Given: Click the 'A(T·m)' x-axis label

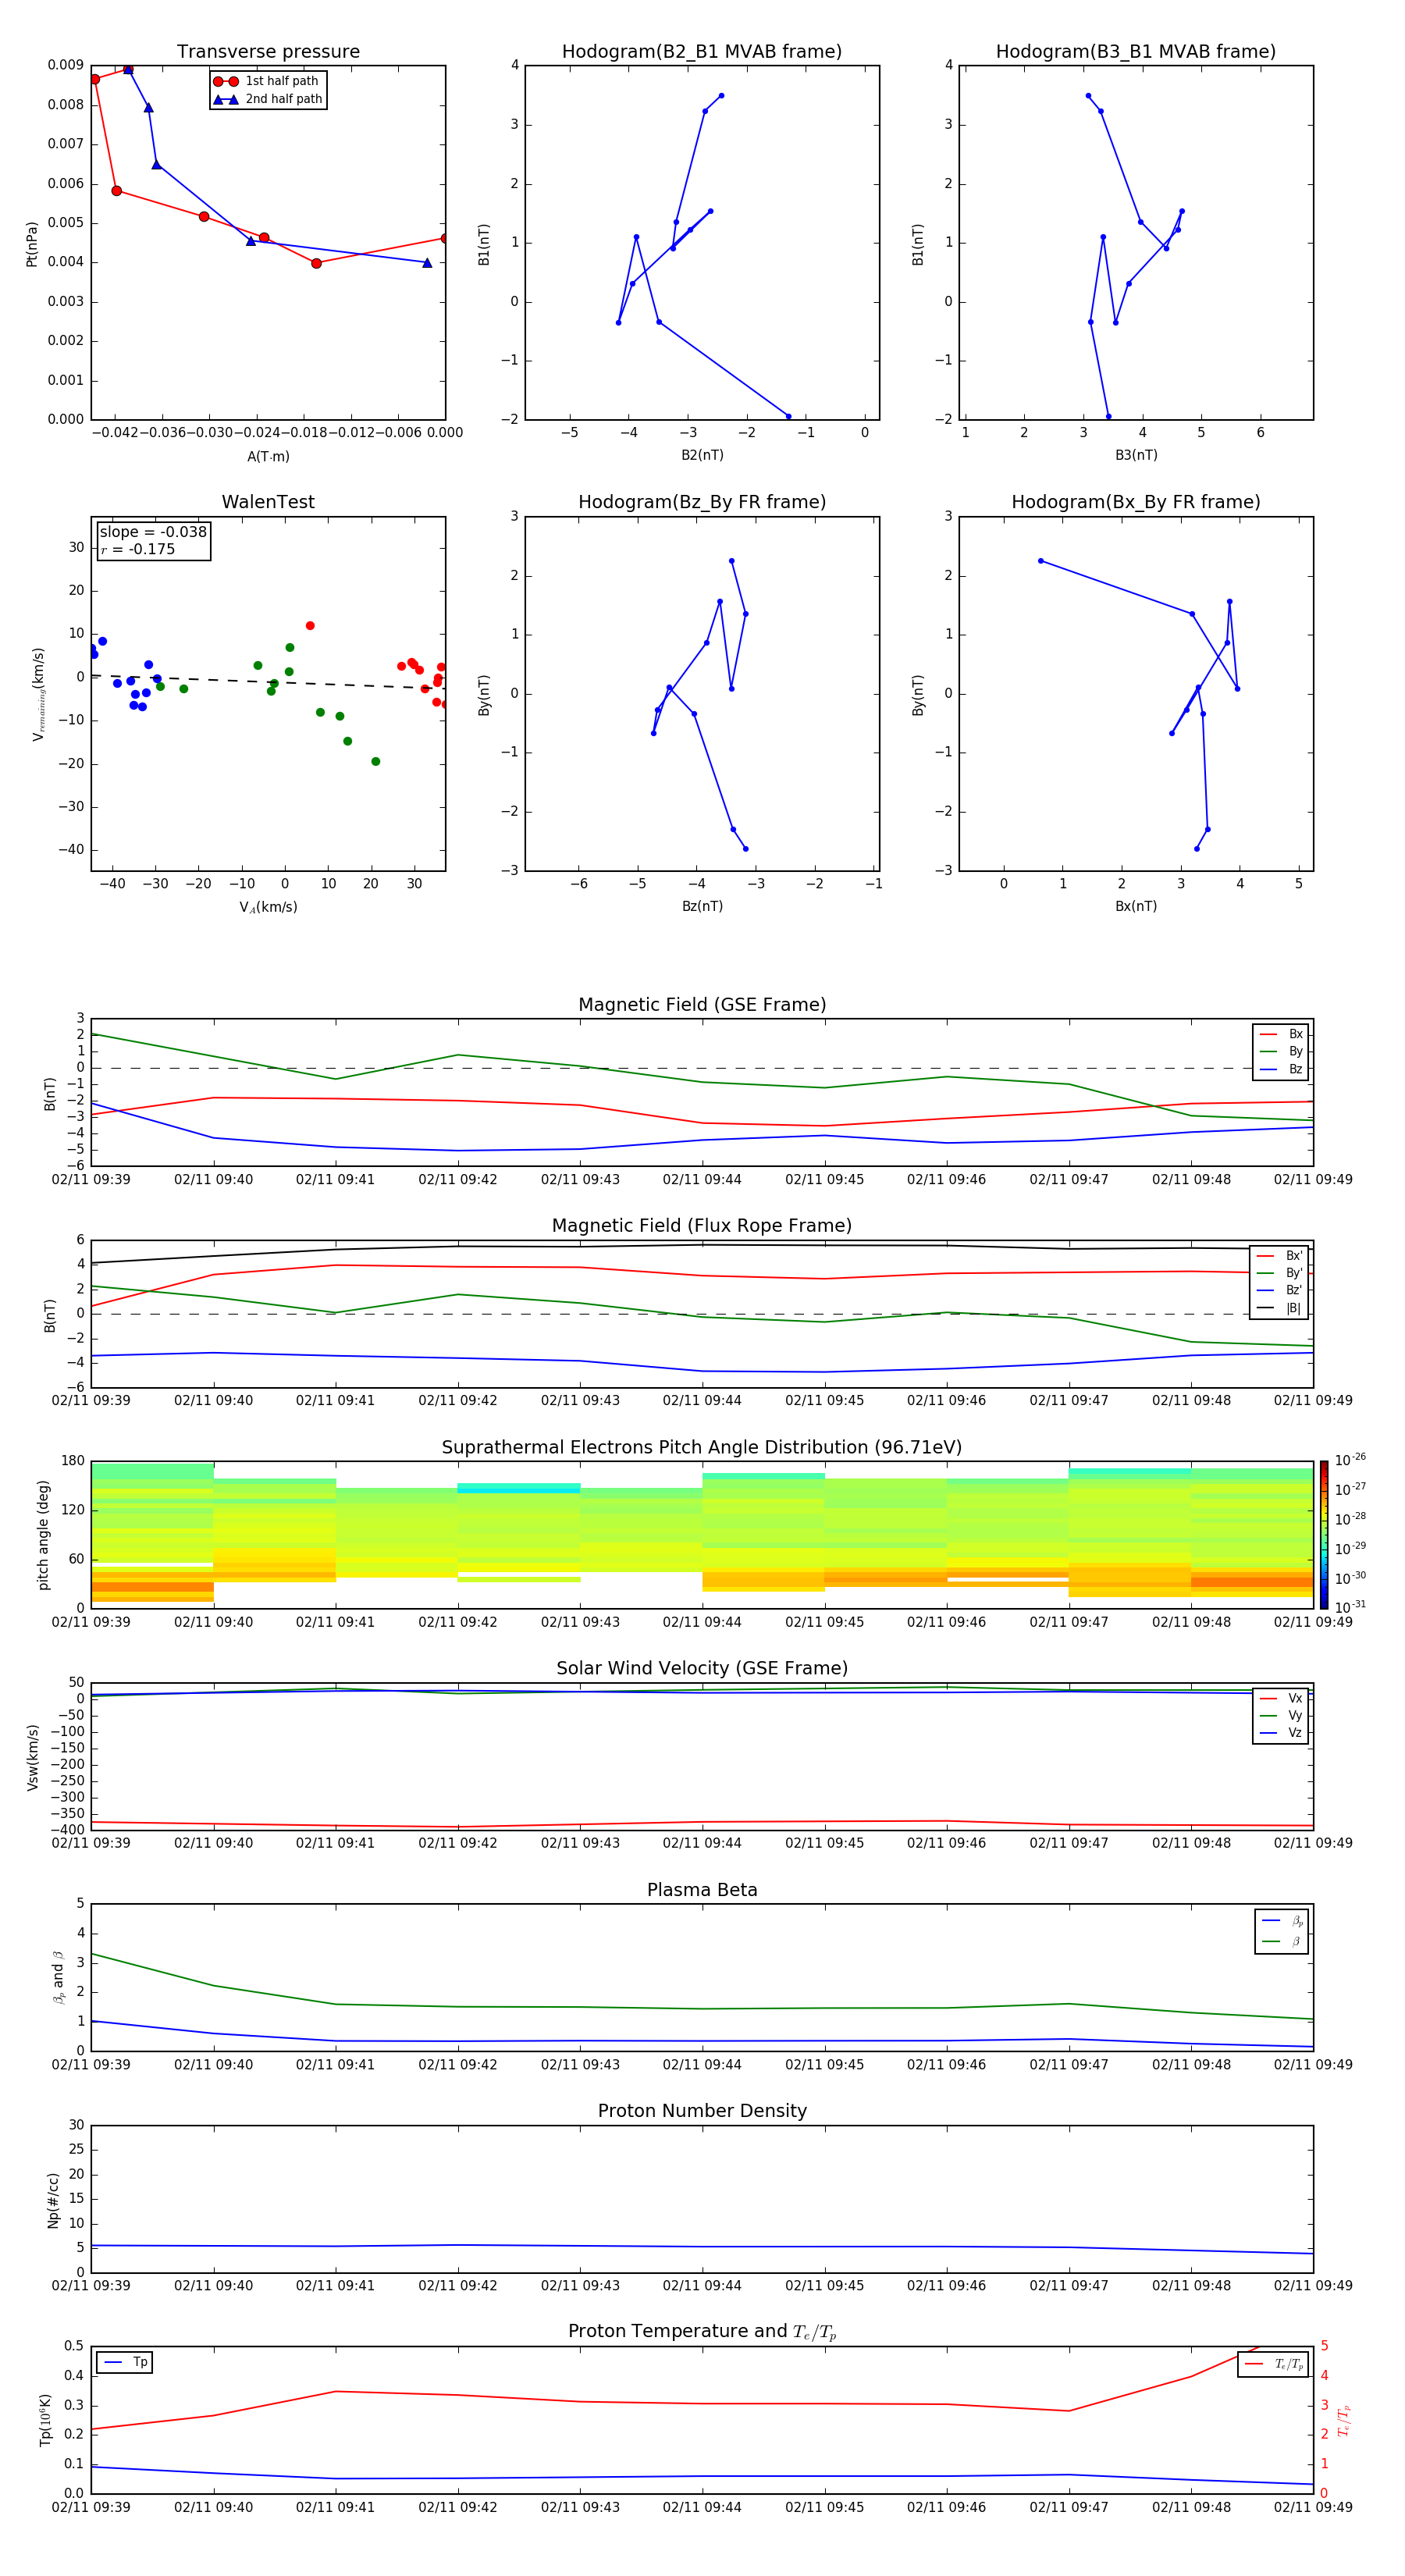Looking at the screenshot, I should tap(268, 457).
